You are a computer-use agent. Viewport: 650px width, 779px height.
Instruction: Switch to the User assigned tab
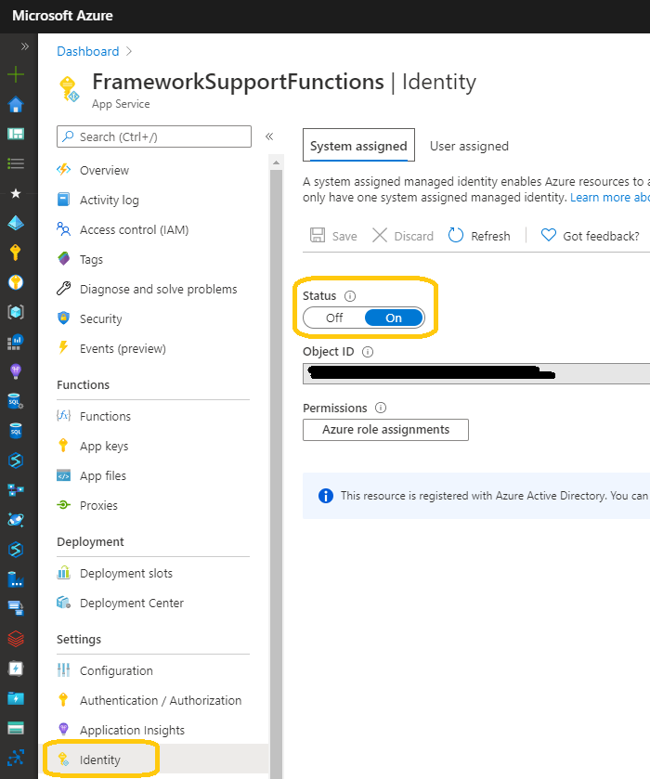pyautogui.click(x=469, y=146)
